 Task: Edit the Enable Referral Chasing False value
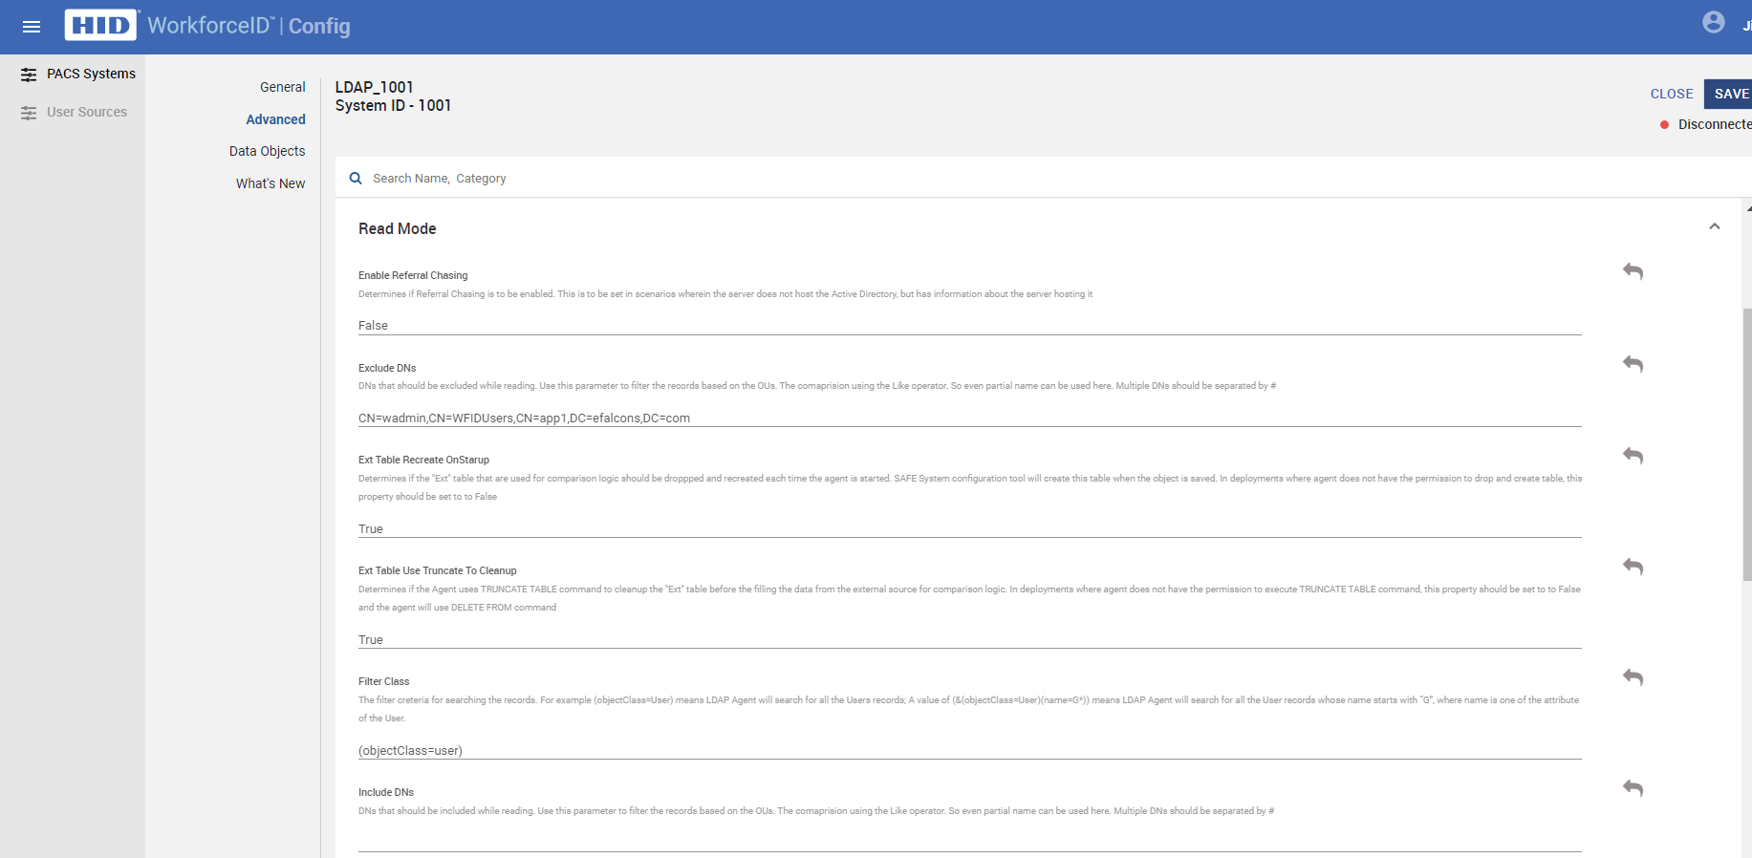[969, 325]
